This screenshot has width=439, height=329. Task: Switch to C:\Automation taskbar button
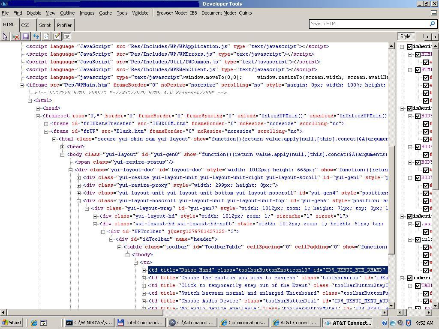(x=192, y=323)
